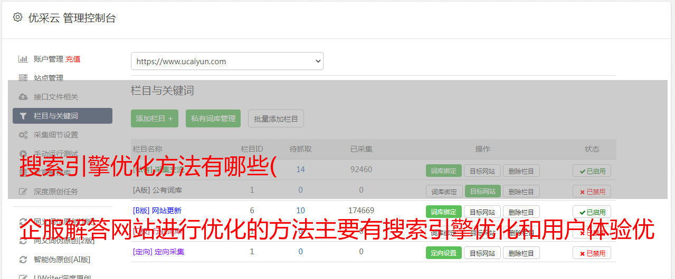Viewport: 675px width, 279px height.
Task: Open 采集细节设置 via its gears icon
Action: [23, 135]
